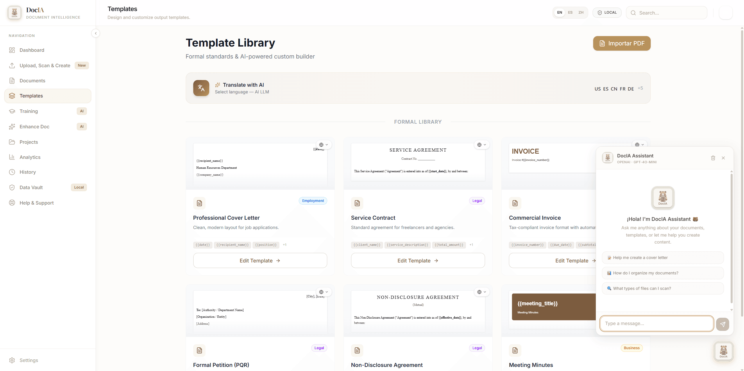
Task: Collapse the navigation sidebar with the chevron
Action: tap(96, 33)
